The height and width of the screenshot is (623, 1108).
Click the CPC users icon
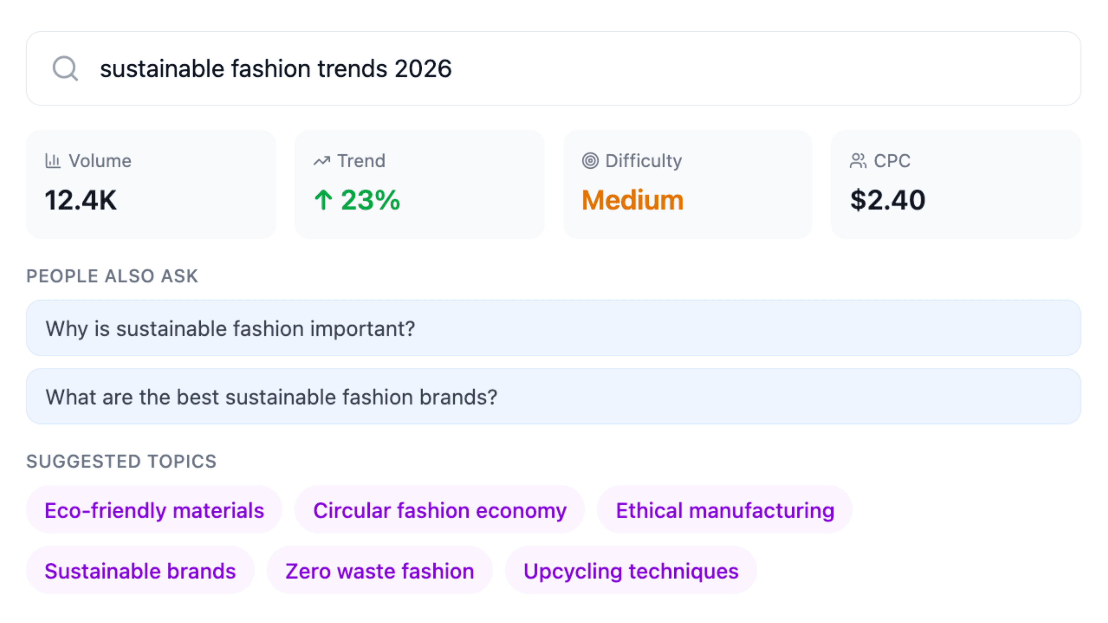(x=858, y=161)
